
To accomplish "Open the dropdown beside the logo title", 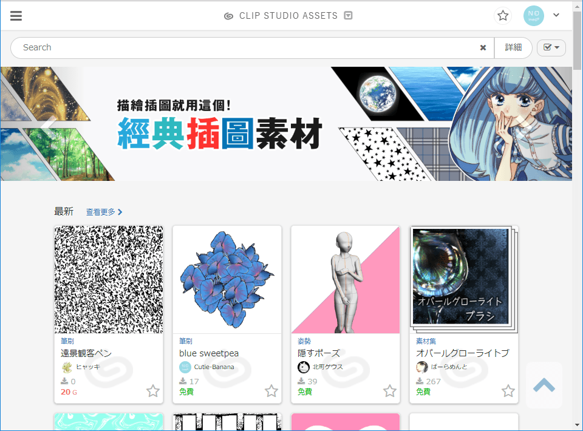I will click(347, 16).
